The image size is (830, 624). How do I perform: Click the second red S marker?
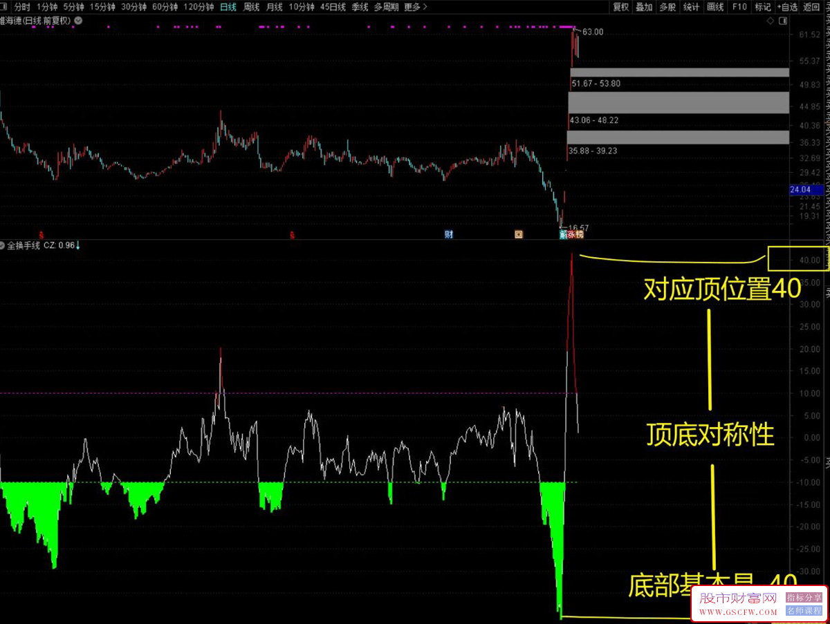(292, 235)
